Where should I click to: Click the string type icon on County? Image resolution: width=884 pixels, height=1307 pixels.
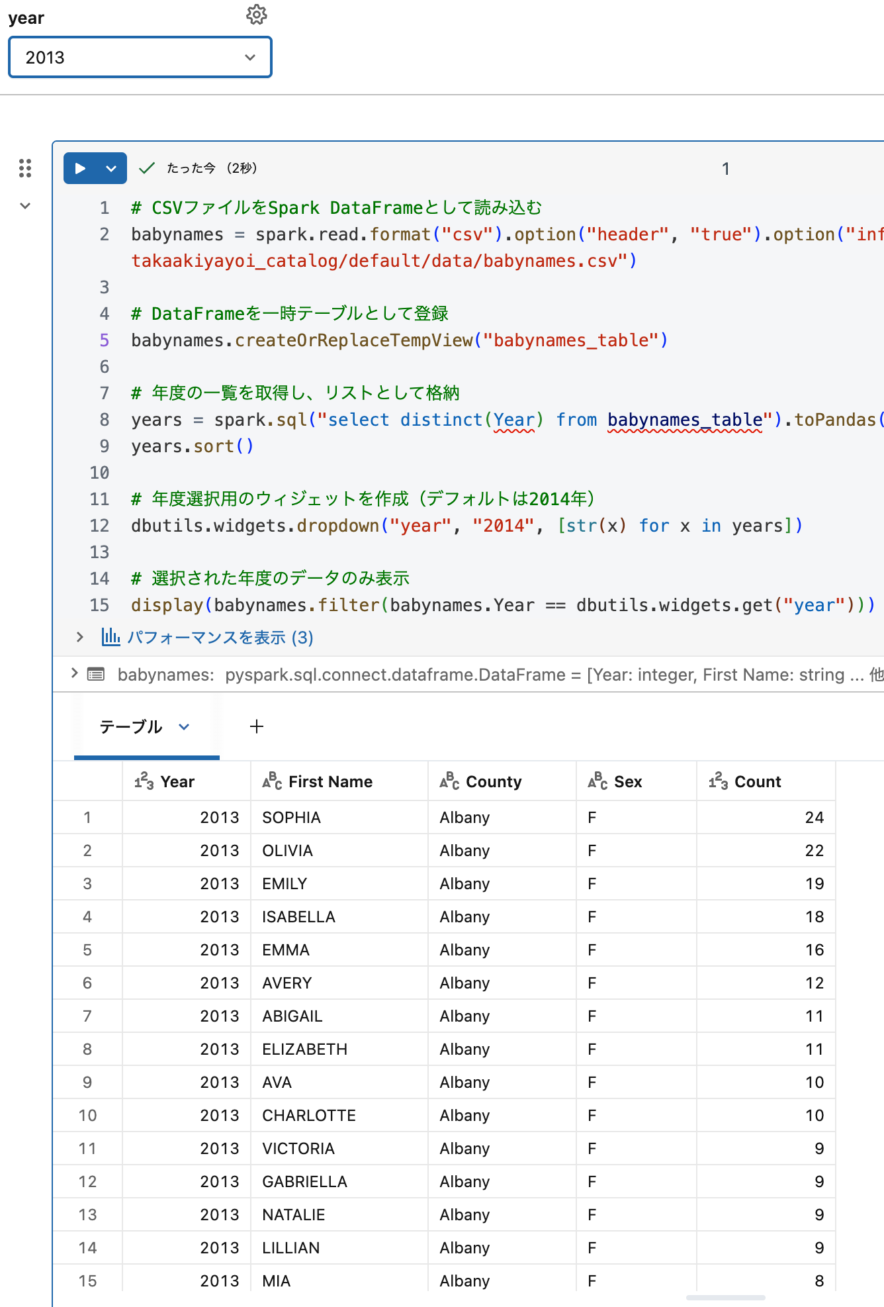tap(449, 781)
